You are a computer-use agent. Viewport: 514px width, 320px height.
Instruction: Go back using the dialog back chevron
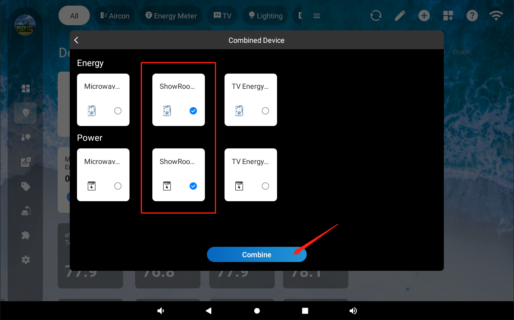77,40
